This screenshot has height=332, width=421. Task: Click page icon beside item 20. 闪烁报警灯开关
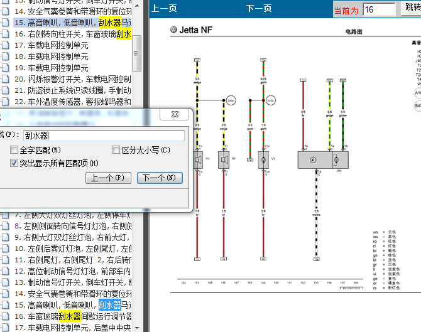click(x=5, y=79)
